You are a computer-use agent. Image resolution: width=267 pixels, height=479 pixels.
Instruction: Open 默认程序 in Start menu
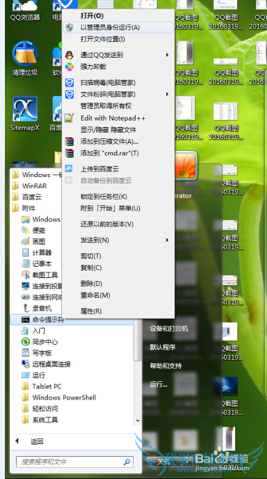163,347
